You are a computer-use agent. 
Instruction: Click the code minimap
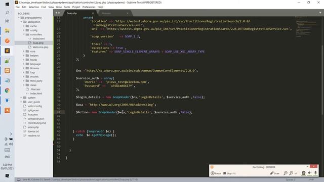click(x=307, y=27)
